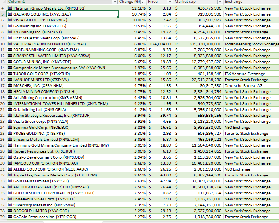Click the stock icon for IVANHOE MINES LTD
279x223 pixels.
point(10,80)
